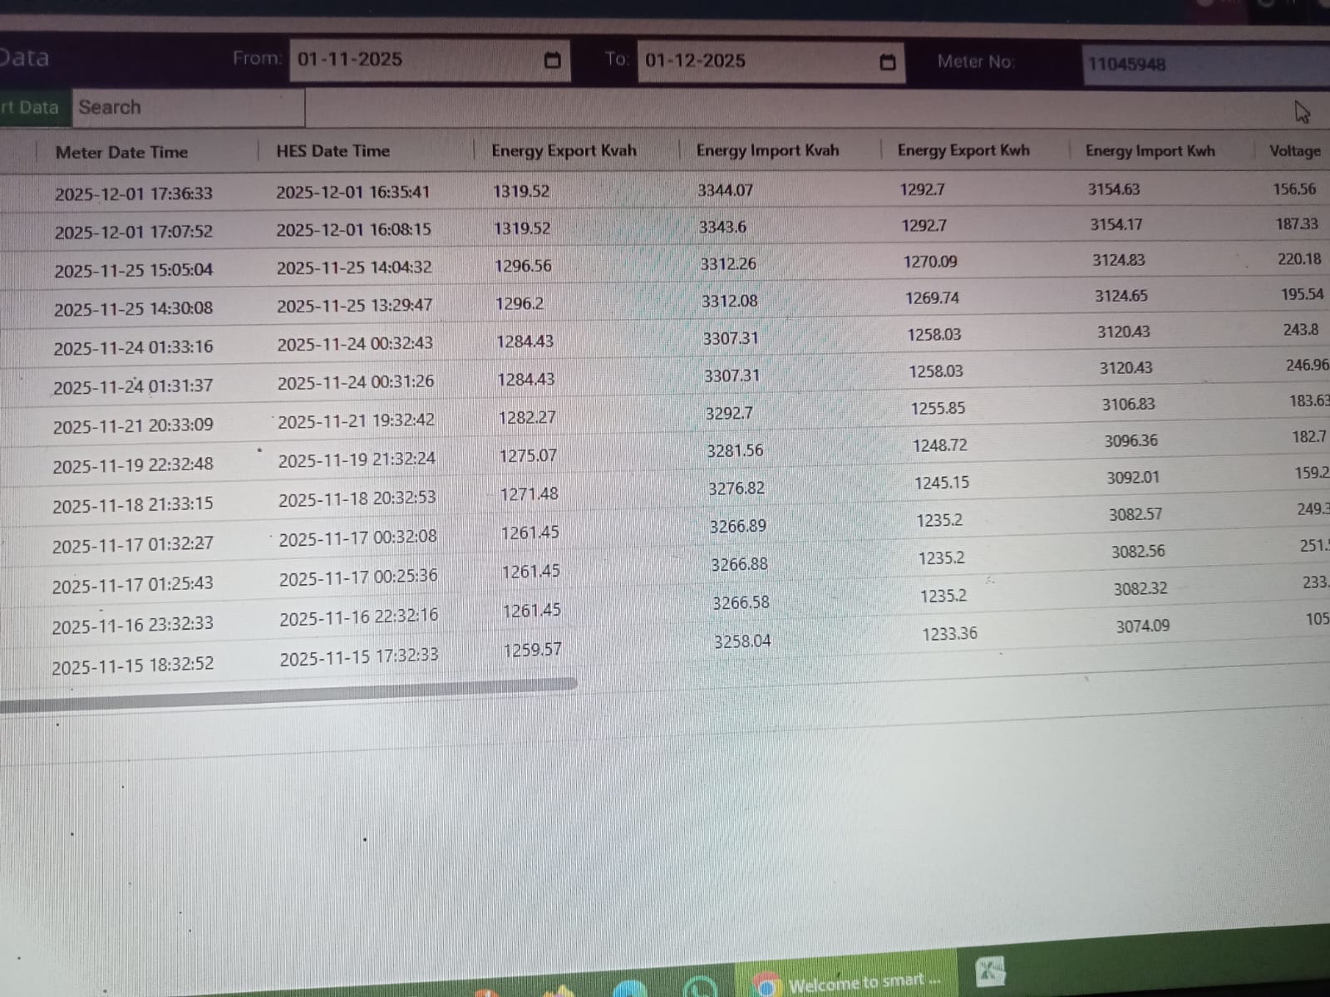1330x997 pixels.
Task: Select Voltage value 156.56
Action: pyautogui.click(x=1294, y=189)
